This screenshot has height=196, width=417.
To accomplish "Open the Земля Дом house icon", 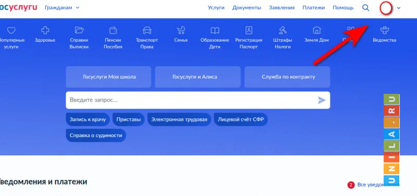I will coord(316,30).
